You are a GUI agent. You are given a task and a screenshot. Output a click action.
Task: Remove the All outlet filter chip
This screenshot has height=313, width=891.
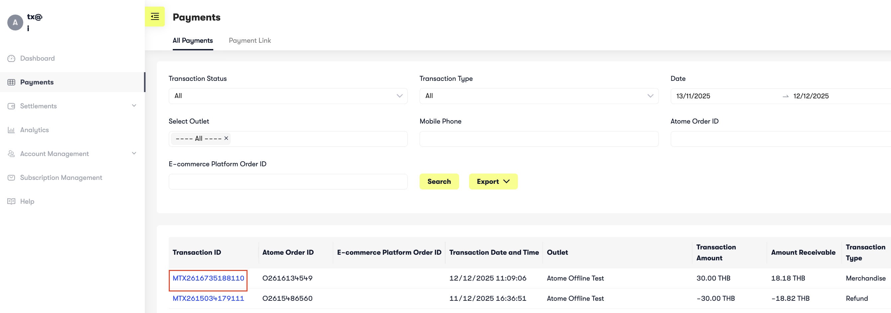(x=227, y=138)
